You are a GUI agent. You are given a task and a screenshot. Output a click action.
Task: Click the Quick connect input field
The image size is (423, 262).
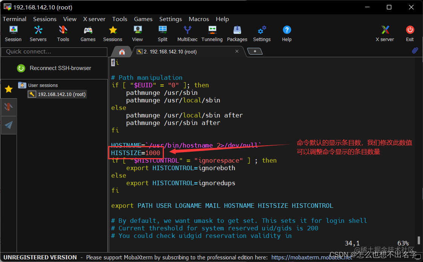(x=54, y=52)
